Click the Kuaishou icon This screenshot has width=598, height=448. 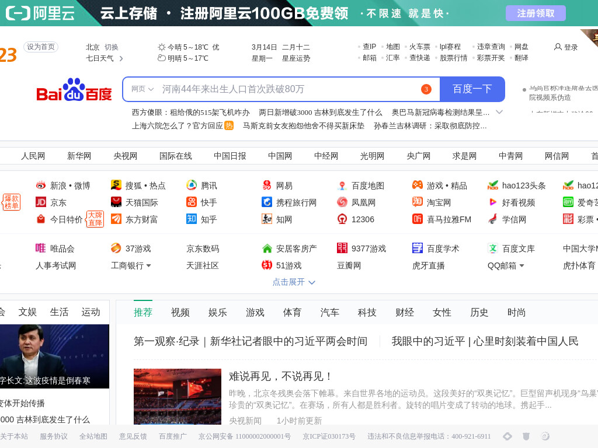click(x=192, y=202)
